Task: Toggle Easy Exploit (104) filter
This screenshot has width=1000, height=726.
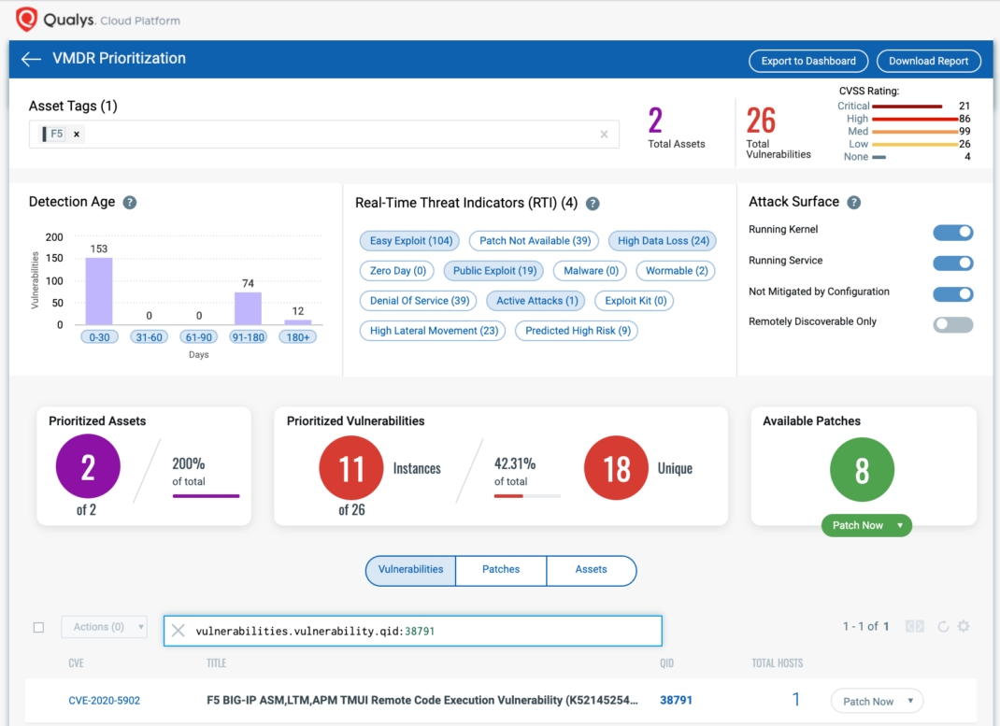Action: tap(410, 241)
